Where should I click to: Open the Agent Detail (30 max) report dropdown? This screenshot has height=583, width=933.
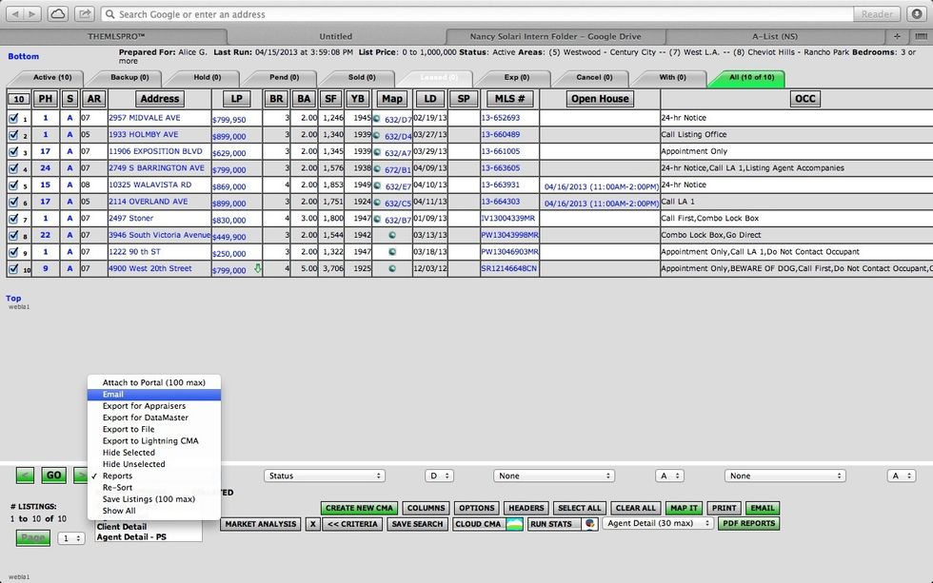click(x=658, y=524)
